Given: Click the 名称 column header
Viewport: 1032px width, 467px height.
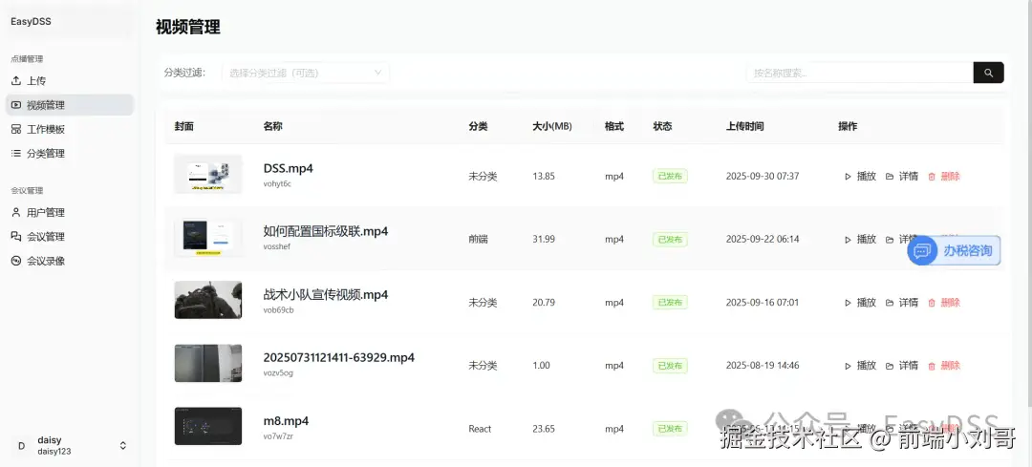Looking at the screenshot, I should 272,126.
